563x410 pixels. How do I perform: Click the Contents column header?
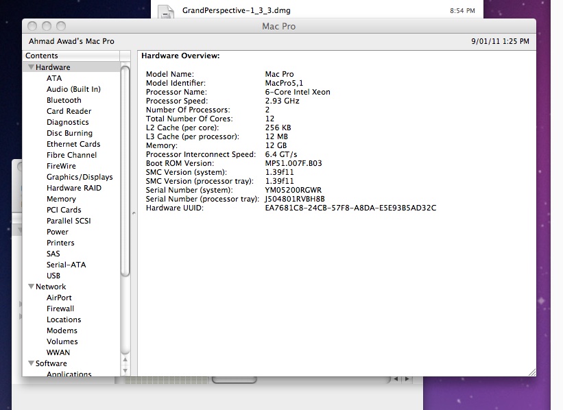71,56
